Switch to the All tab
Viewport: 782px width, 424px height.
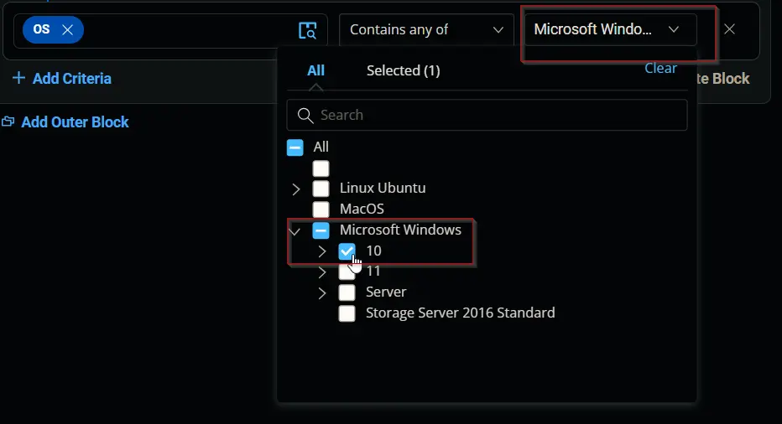315,70
